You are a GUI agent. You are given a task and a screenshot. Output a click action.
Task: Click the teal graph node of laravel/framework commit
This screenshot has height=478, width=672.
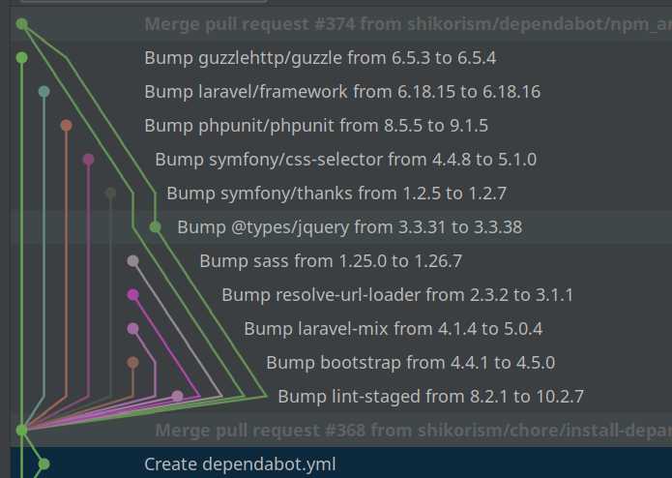pyautogui.click(x=44, y=92)
